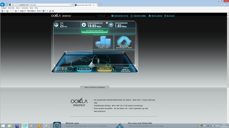
Task: Open the IE Home button at top right
Action: [221, 5]
